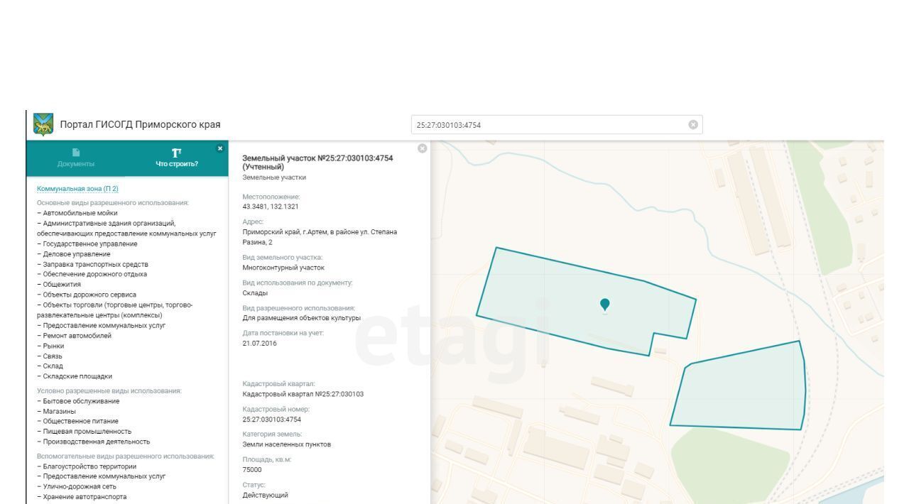Image resolution: width=909 pixels, height=504 pixels.
Task: Click the Земельный участок №25:27:030103:4754 heading
Action: pyautogui.click(x=317, y=161)
